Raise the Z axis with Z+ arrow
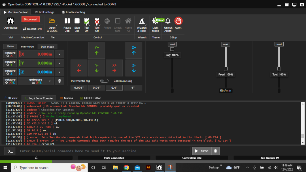This screenshot has width=306, height=172. click(x=134, y=50)
